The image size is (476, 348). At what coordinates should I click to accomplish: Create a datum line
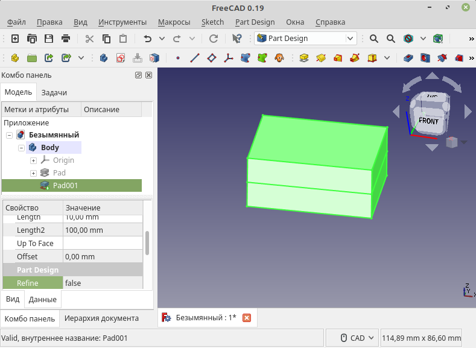tap(195, 58)
